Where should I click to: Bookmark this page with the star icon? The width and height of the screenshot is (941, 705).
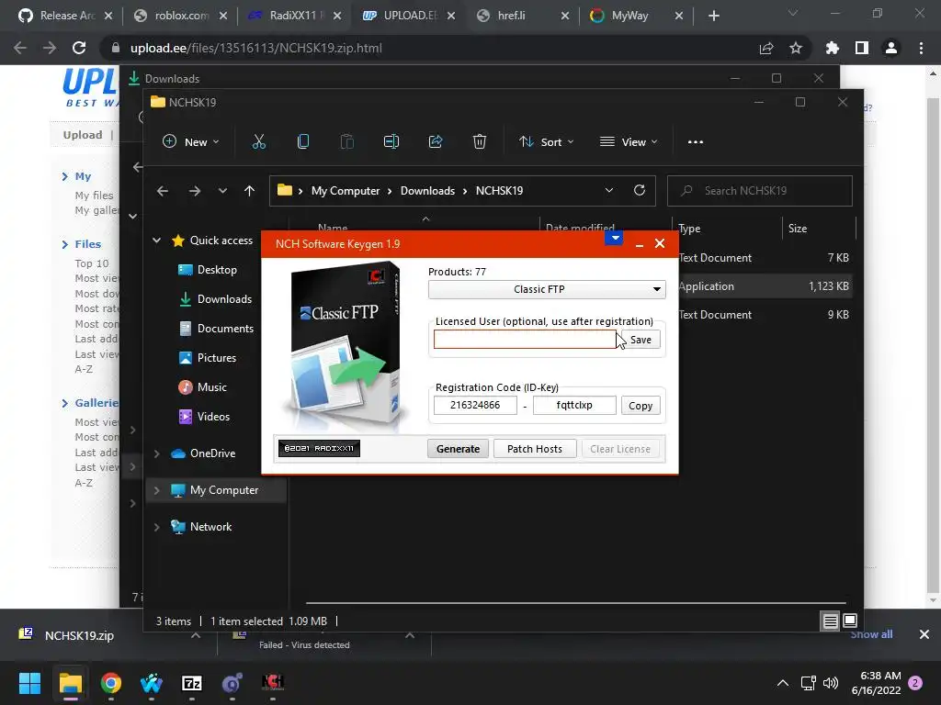coord(796,48)
